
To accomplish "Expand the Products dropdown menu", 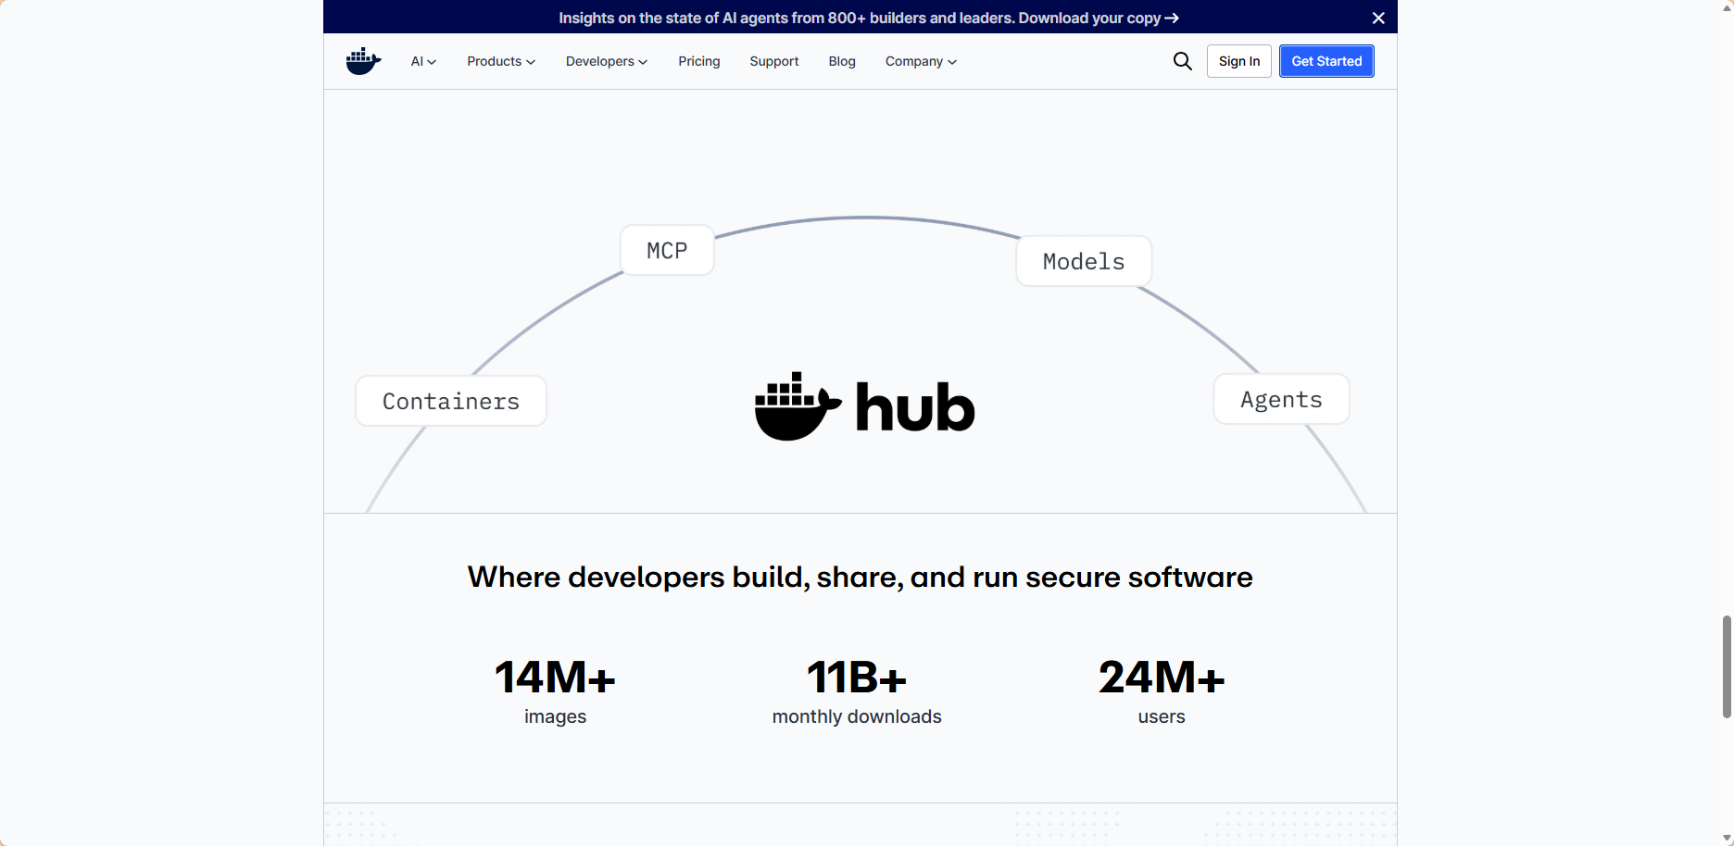I will 501,61.
